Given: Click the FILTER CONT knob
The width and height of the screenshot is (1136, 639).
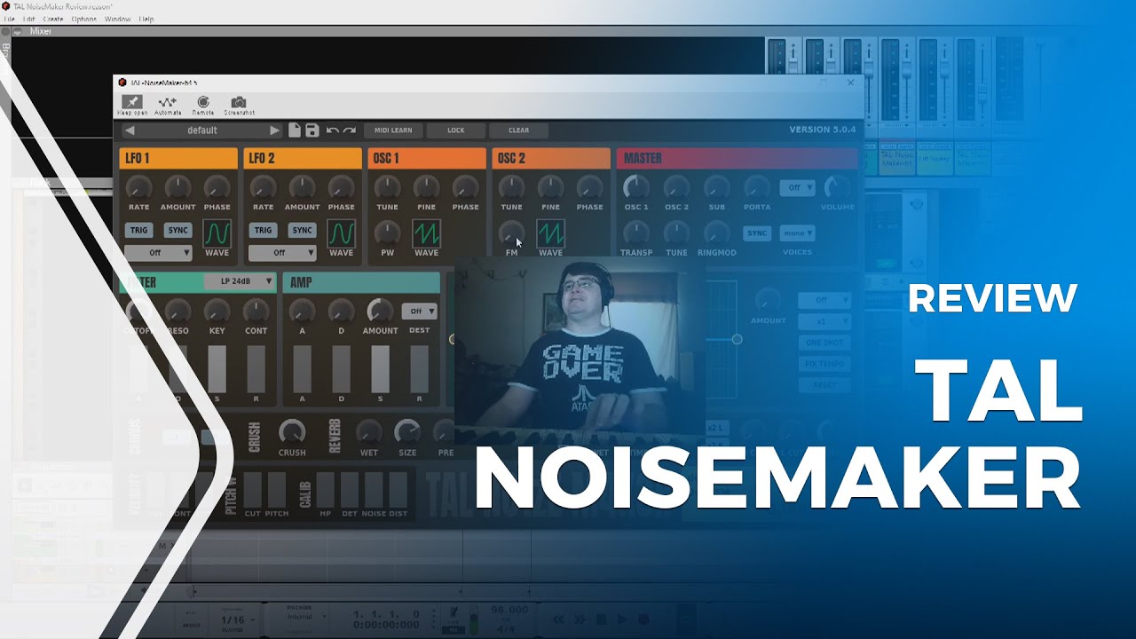Looking at the screenshot, I should pos(256,311).
